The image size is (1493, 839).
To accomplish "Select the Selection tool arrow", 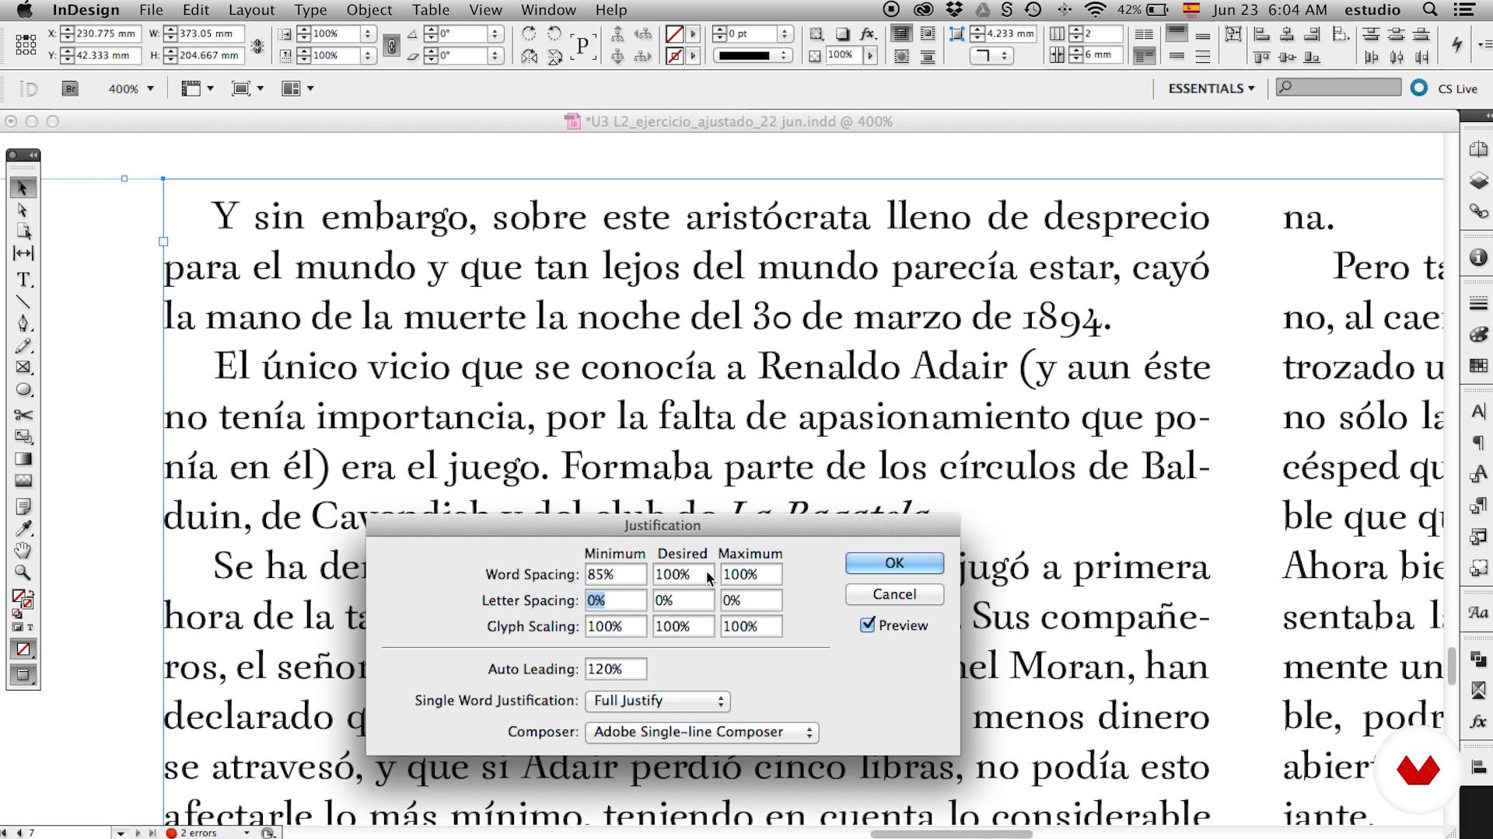I will (23, 188).
